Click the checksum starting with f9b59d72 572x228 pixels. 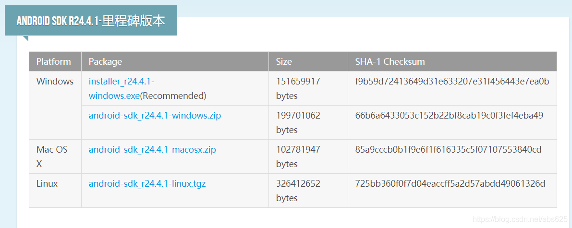(x=452, y=82)
